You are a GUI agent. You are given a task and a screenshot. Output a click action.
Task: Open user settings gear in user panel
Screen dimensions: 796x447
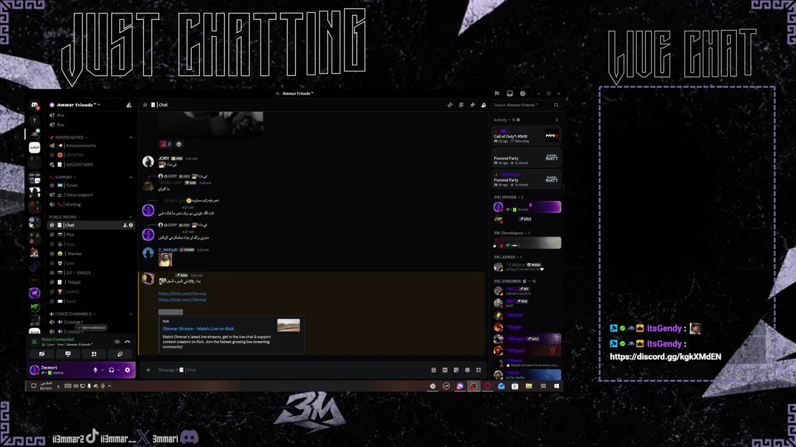pyautogui.click(x=127, y=370)
